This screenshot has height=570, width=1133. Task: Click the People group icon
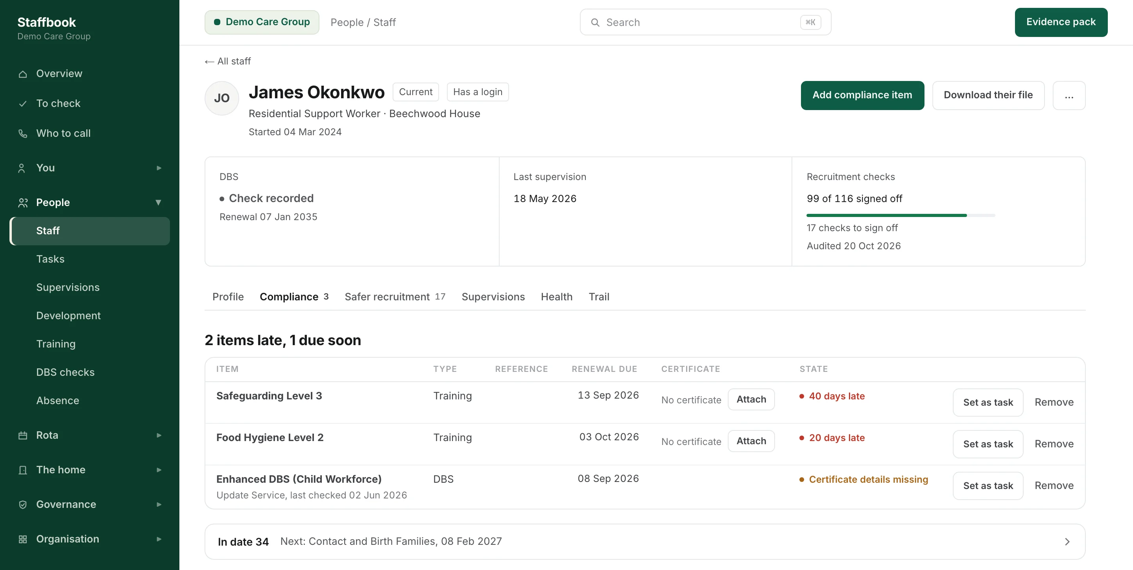(x=23, y=202)
